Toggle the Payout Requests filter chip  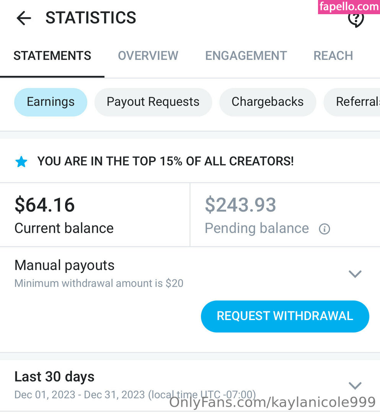coord(153,102)
